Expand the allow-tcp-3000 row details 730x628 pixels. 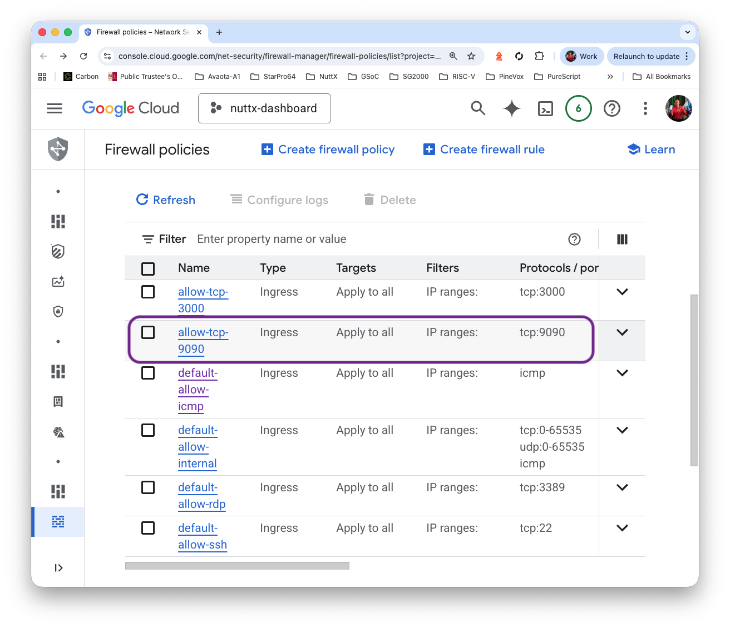point(622,292)
